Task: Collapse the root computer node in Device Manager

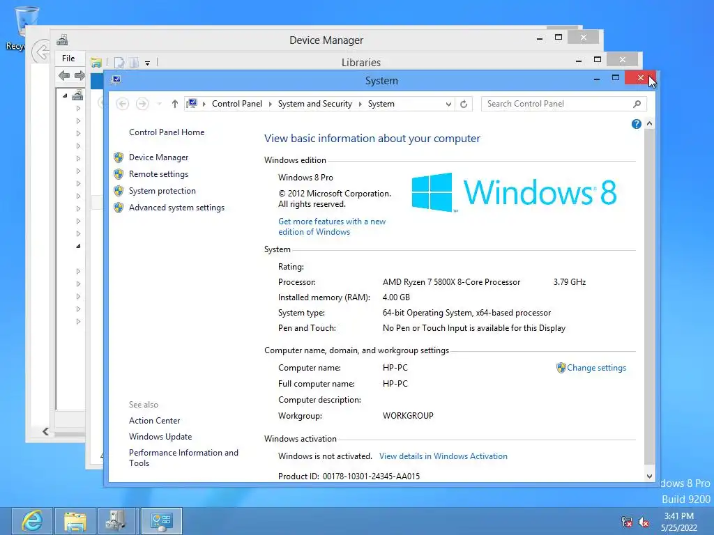Action: click(65, 95)
